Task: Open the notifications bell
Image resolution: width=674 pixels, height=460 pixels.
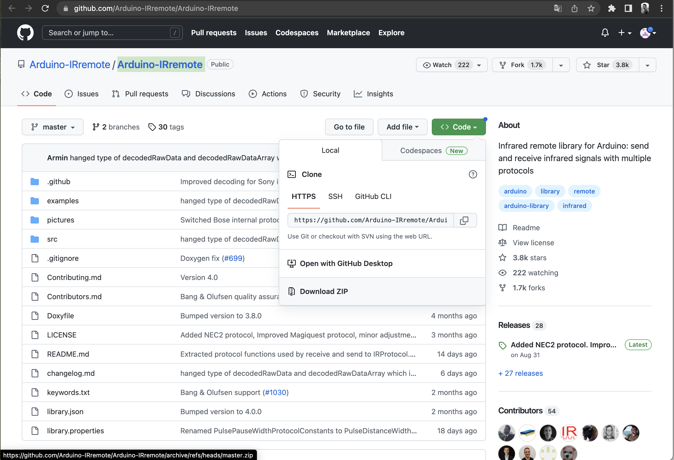Action: (605, 32)
